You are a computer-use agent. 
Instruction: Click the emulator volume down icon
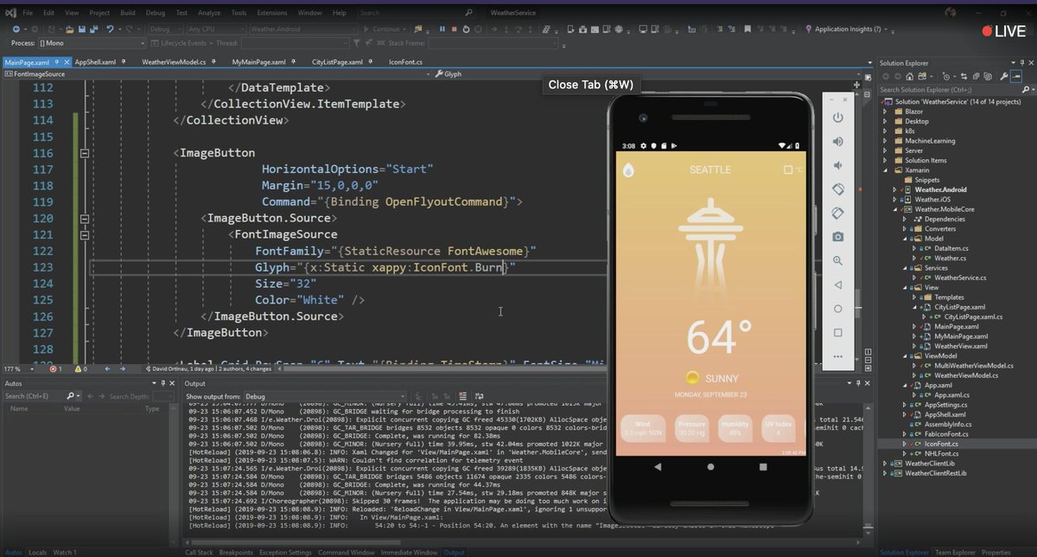837,165
